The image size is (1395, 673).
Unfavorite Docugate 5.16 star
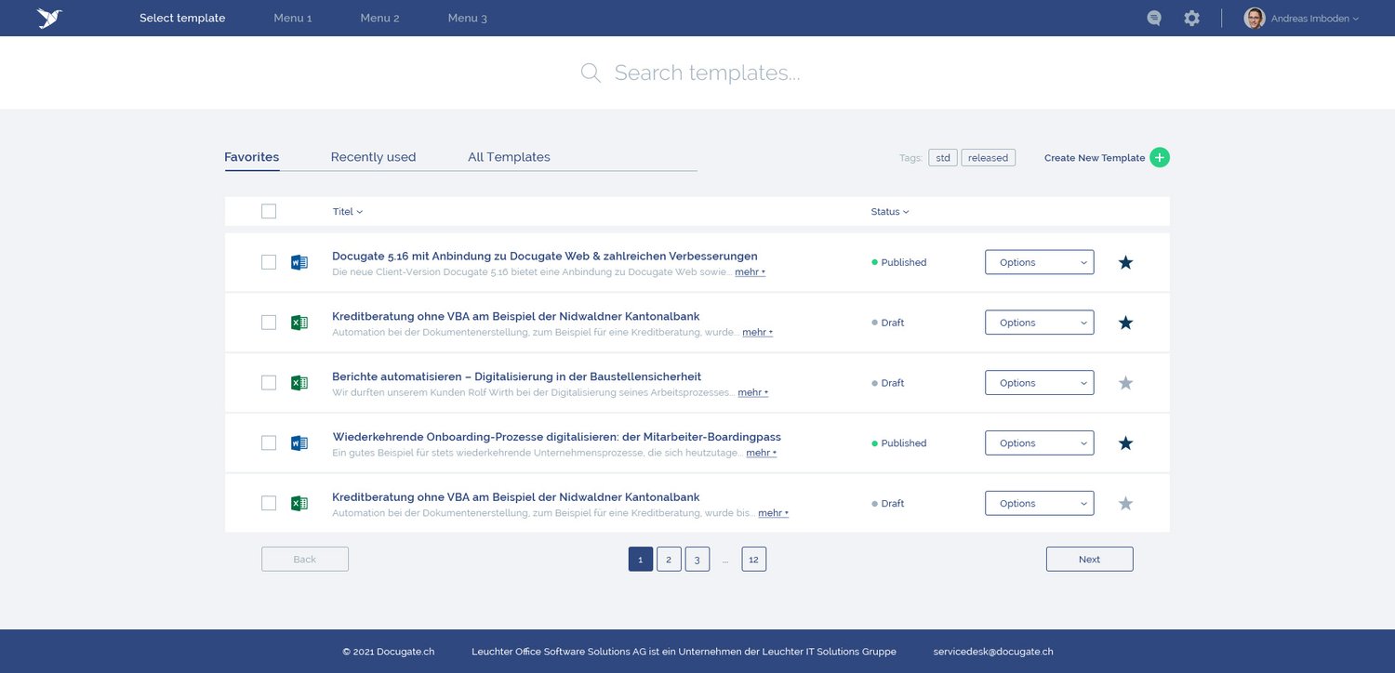[x=1125, y=262]
